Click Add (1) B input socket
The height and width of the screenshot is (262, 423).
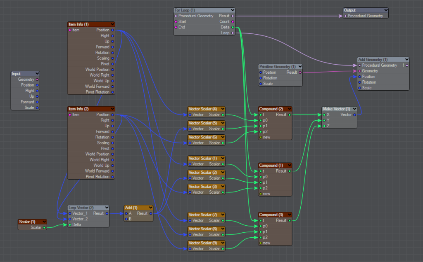coord(126,219)
